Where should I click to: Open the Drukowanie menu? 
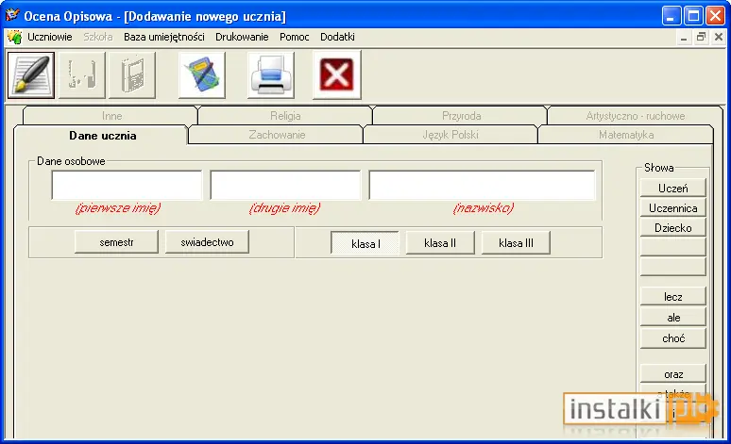coord(242,37)
